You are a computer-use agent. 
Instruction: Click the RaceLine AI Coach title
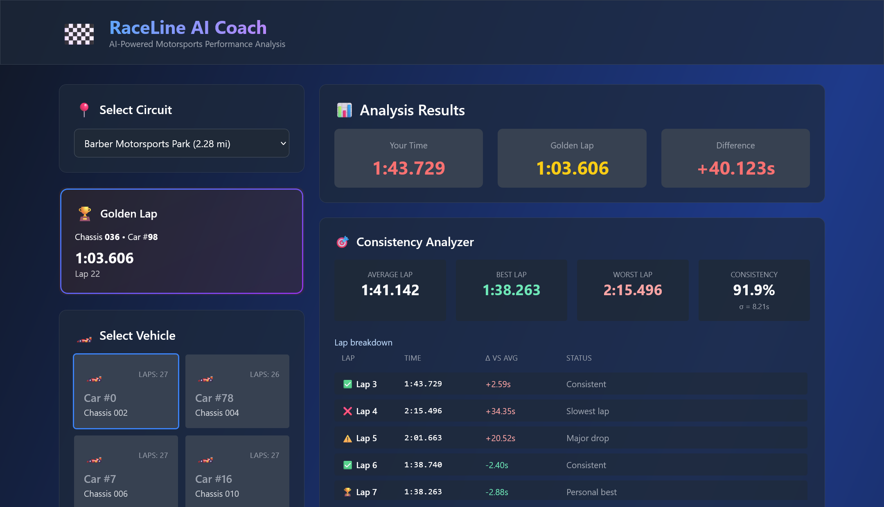coord(188,28)
